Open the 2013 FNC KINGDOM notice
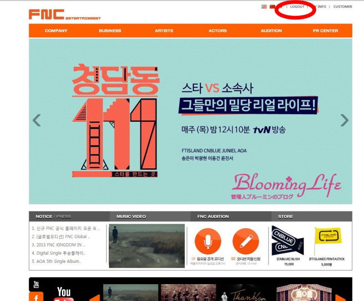This screenshot has height=301, width=364. tap(58, 245)
